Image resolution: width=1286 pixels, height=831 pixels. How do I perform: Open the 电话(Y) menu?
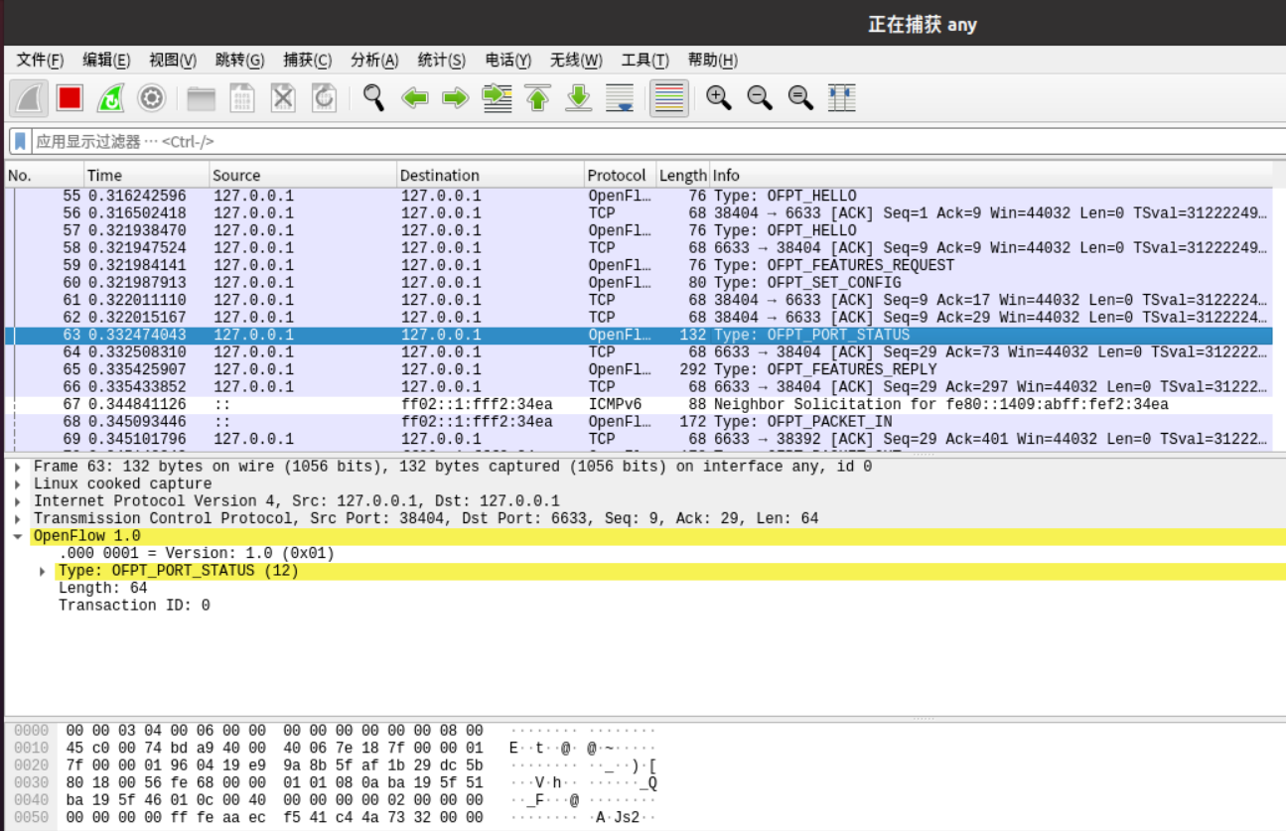click(x=508, y=60)
